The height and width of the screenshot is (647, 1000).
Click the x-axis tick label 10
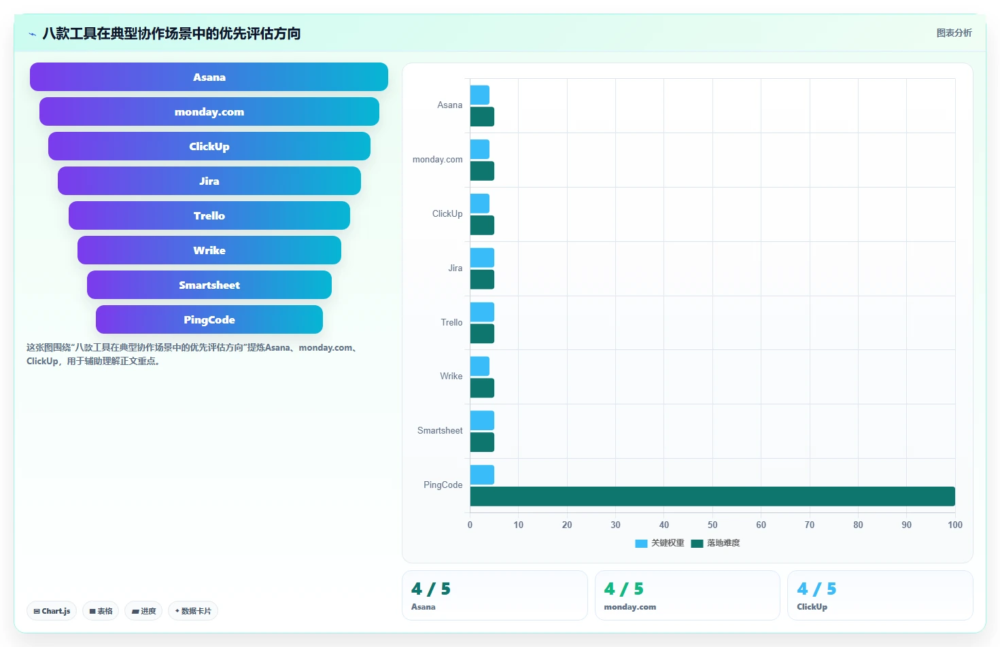[519, 525]
